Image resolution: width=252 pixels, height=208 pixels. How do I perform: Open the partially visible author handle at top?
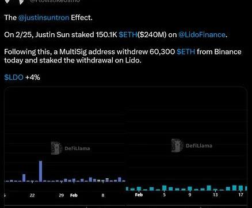[x=55, y=1]
